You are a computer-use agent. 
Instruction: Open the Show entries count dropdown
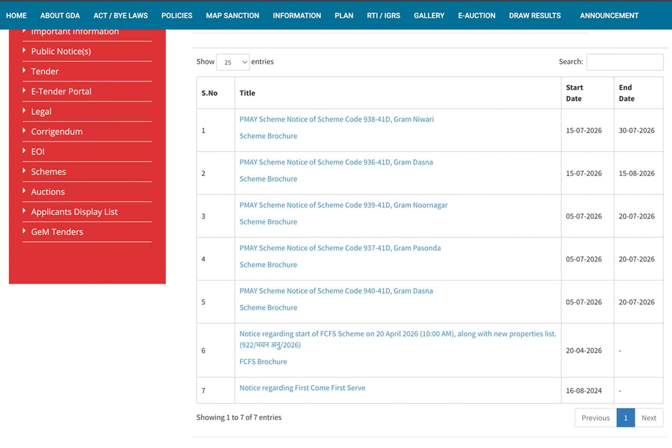click(x=233, y=62)
